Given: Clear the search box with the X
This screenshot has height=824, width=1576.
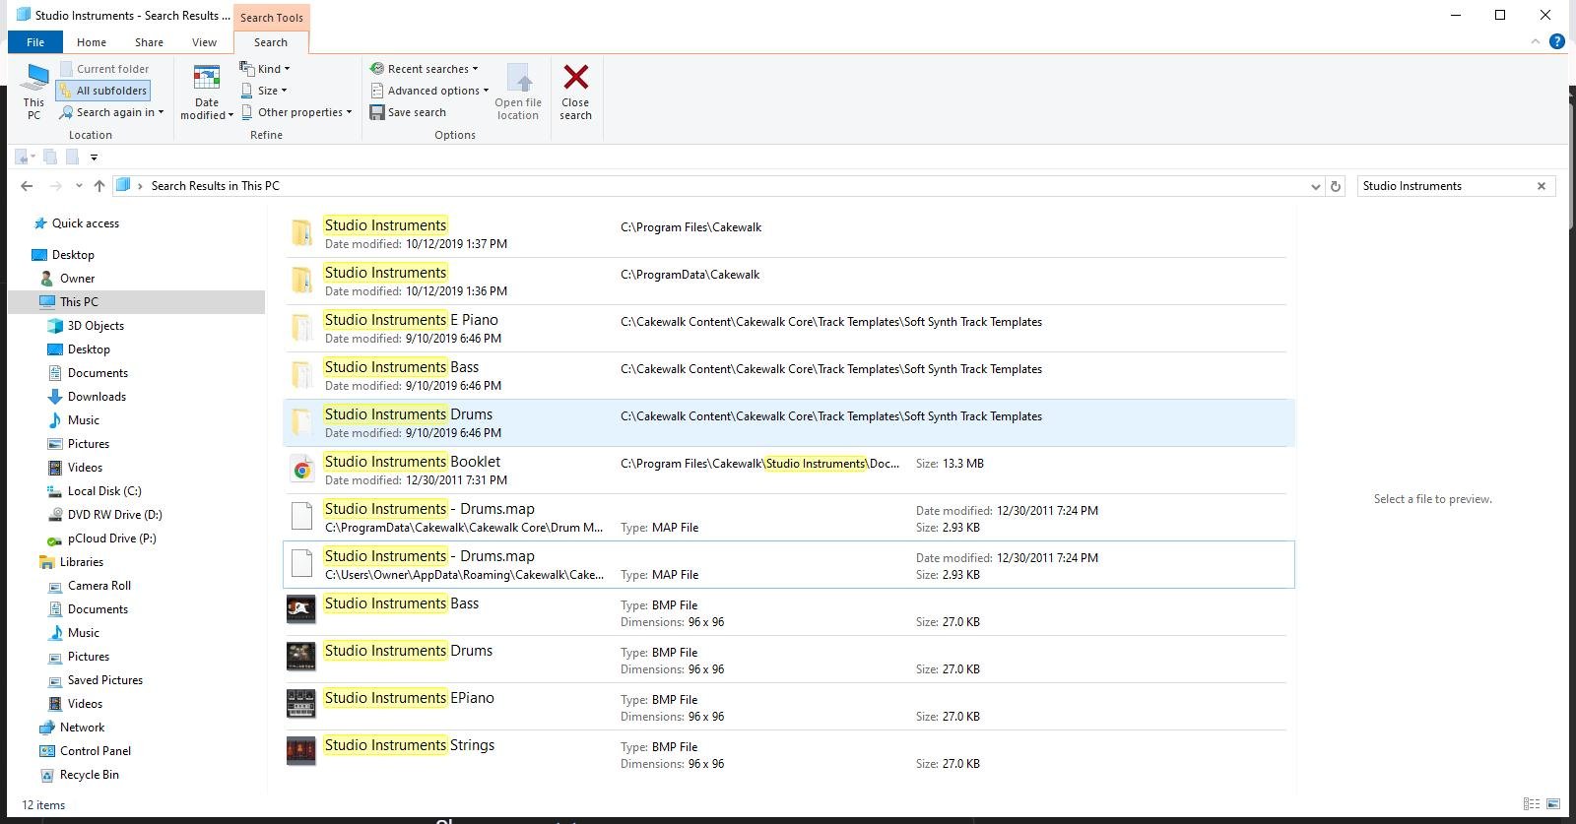Looking at the screenshot, I should (x=1542, y=186).
